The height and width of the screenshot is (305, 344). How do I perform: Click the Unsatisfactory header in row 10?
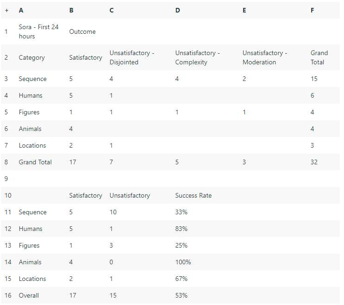click(130, 195)
